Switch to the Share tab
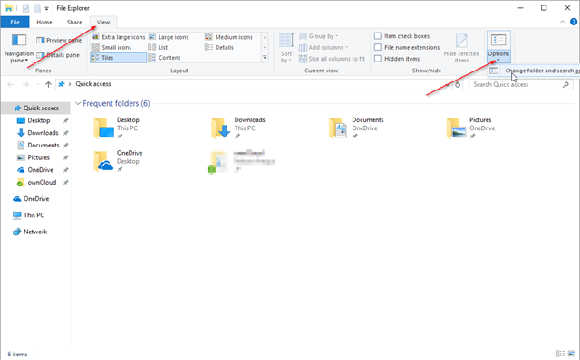 point(74,22)
